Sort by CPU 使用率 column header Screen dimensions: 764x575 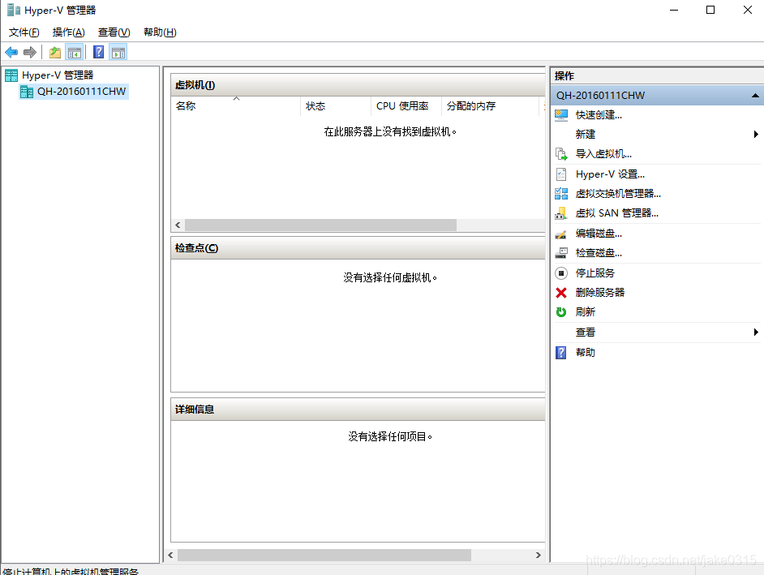pyautogui.click(x=406, y=105)
